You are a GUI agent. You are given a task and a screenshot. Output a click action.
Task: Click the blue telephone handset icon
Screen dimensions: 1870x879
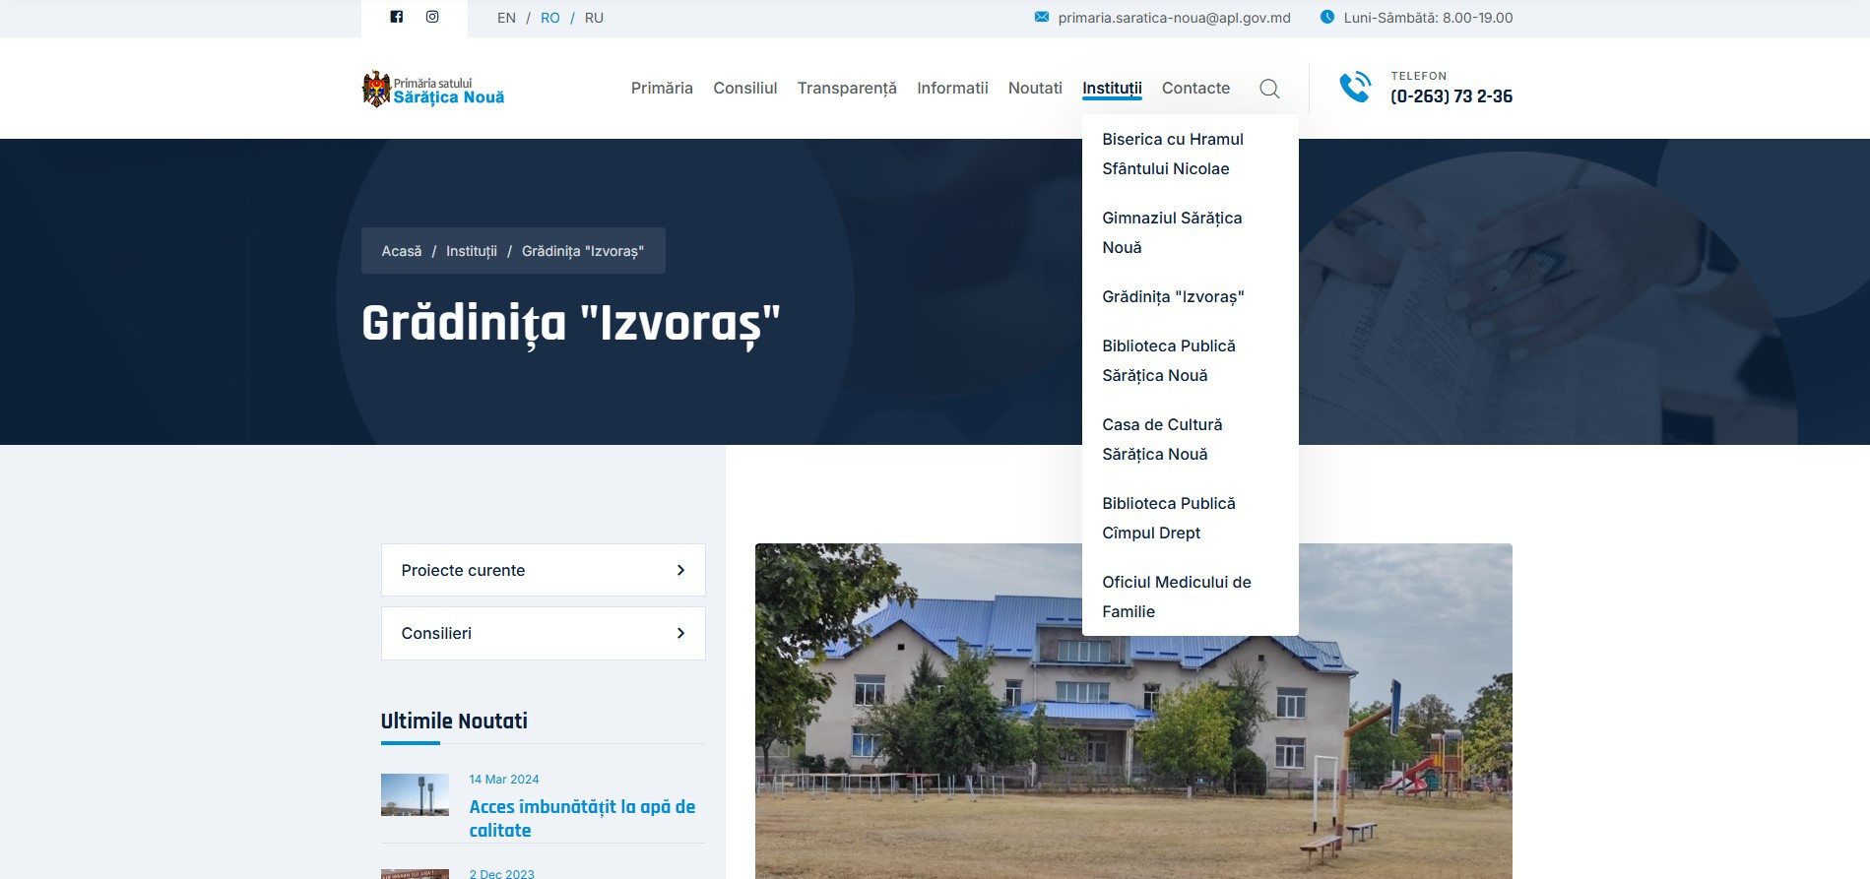pos(1355,88)
